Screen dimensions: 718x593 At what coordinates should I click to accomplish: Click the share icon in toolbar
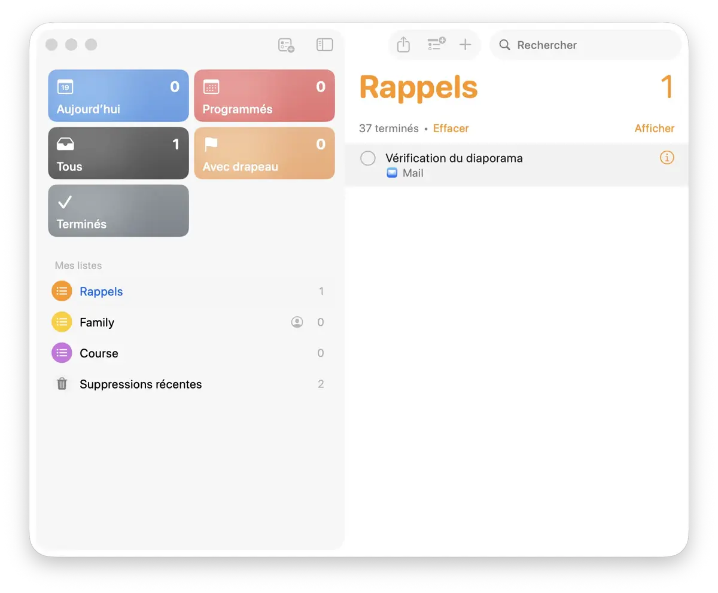pyautogui.click(x=403, y=45)
